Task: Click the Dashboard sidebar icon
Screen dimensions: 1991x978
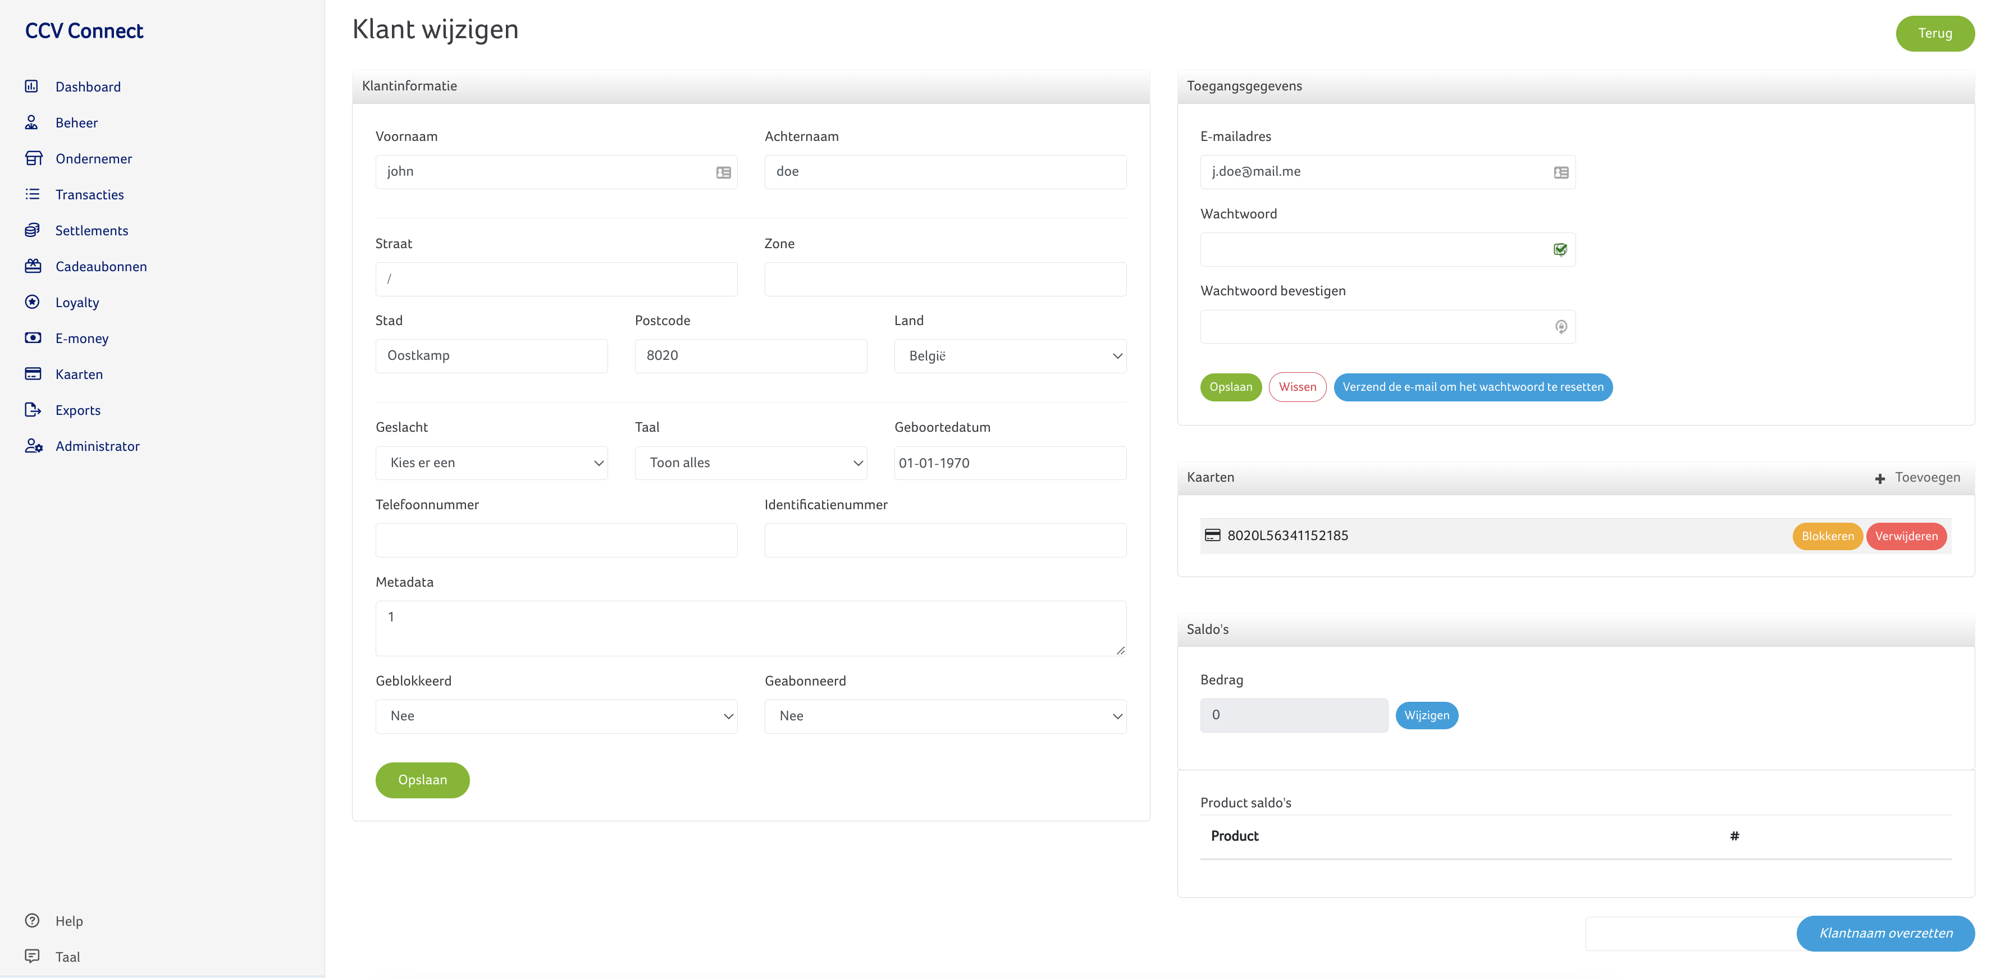Action: [31, 86]
